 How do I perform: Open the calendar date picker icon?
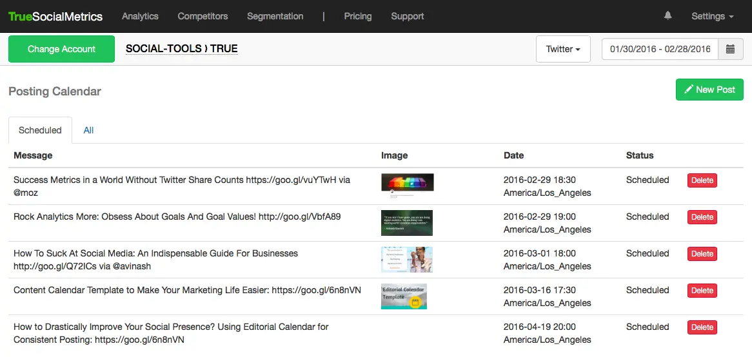[x=730, y=49]
